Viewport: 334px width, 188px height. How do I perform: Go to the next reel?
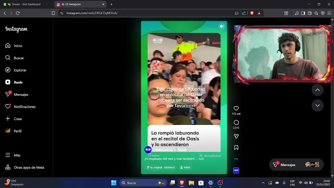(318, 105)
